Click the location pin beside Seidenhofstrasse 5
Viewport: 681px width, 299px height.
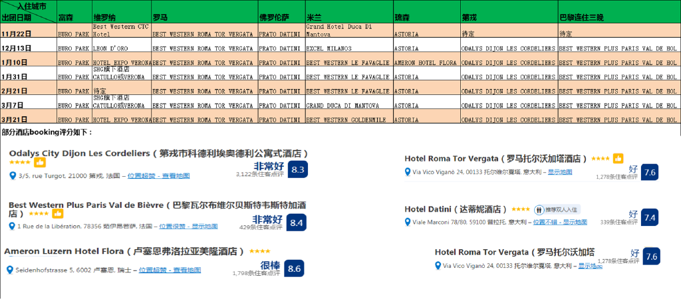click(9, 270)
